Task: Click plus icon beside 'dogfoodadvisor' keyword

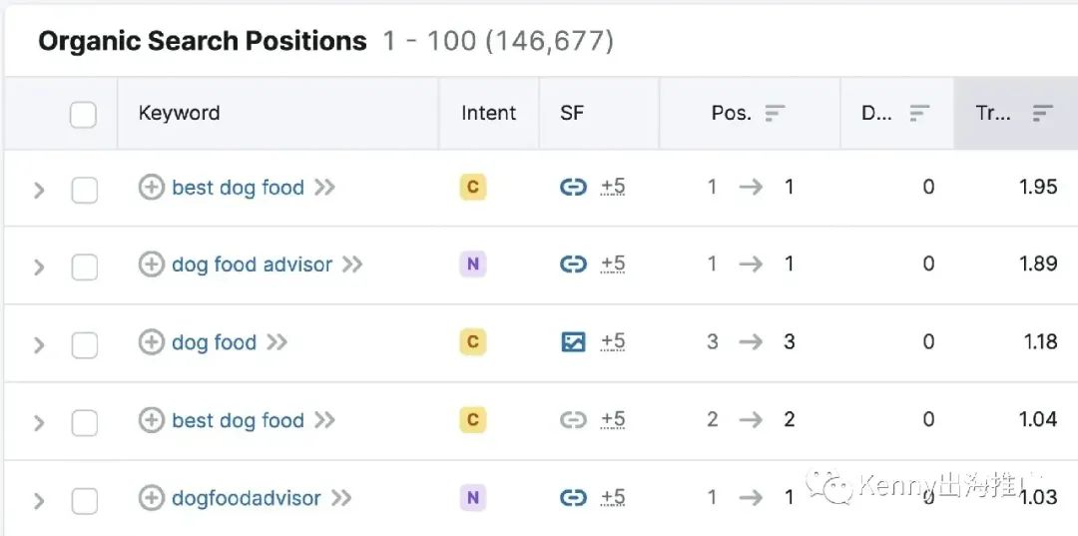Action: (x=152, y=498)
